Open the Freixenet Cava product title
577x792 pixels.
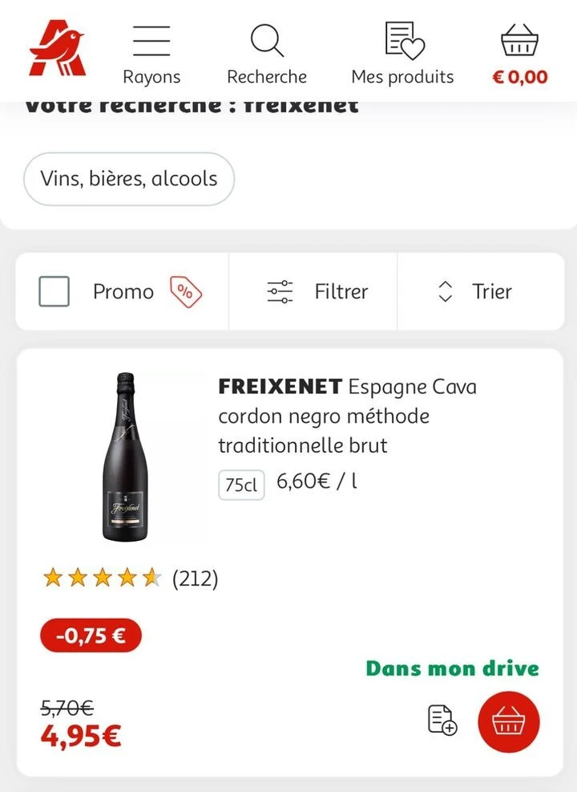(x=346, y=416)
